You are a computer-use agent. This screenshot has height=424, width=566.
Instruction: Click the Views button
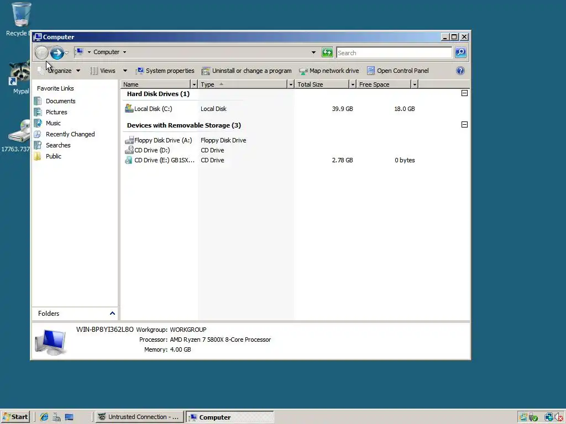tap(103, 71)
